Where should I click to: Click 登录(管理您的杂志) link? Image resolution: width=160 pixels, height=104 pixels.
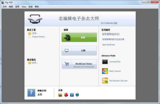[x=111, y=34]
